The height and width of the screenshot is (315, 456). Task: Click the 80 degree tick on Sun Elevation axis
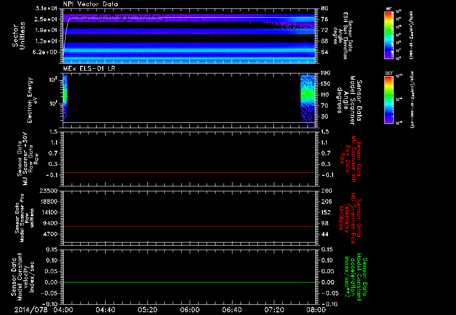[324, 8]
